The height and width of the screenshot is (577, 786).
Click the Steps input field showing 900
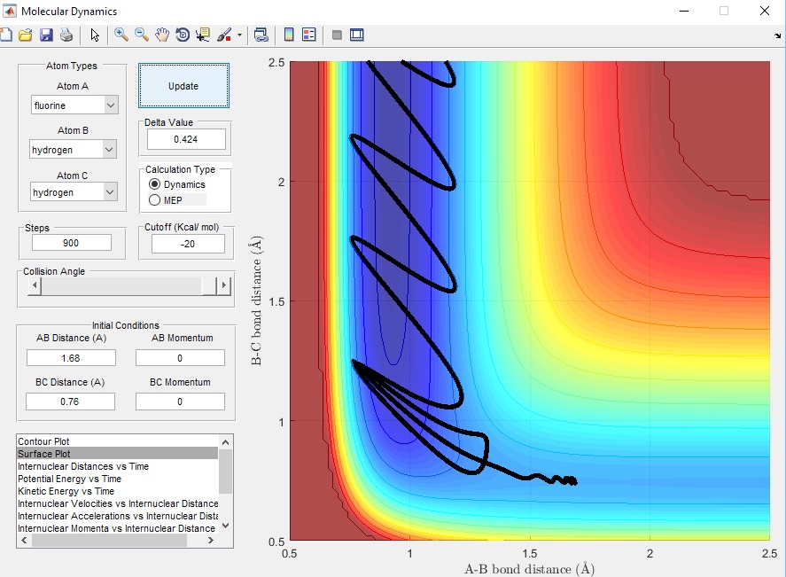tap(71, 243)
